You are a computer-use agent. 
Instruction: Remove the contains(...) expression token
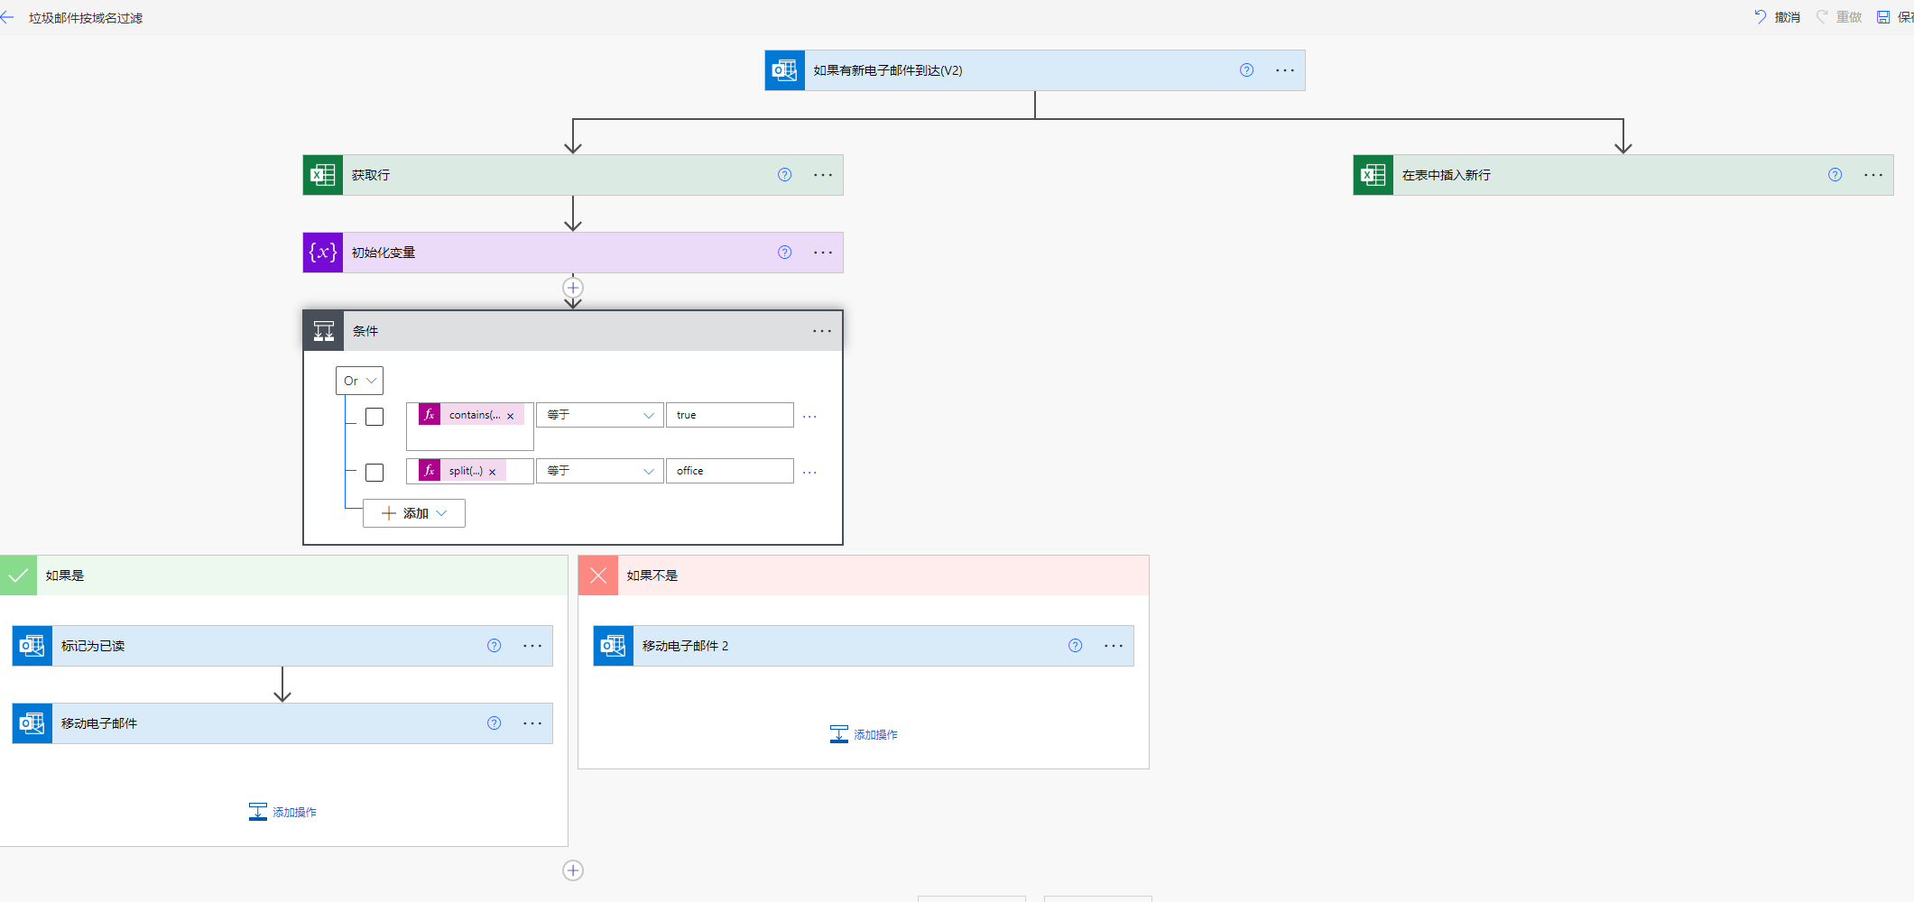[x=511, y=416]
